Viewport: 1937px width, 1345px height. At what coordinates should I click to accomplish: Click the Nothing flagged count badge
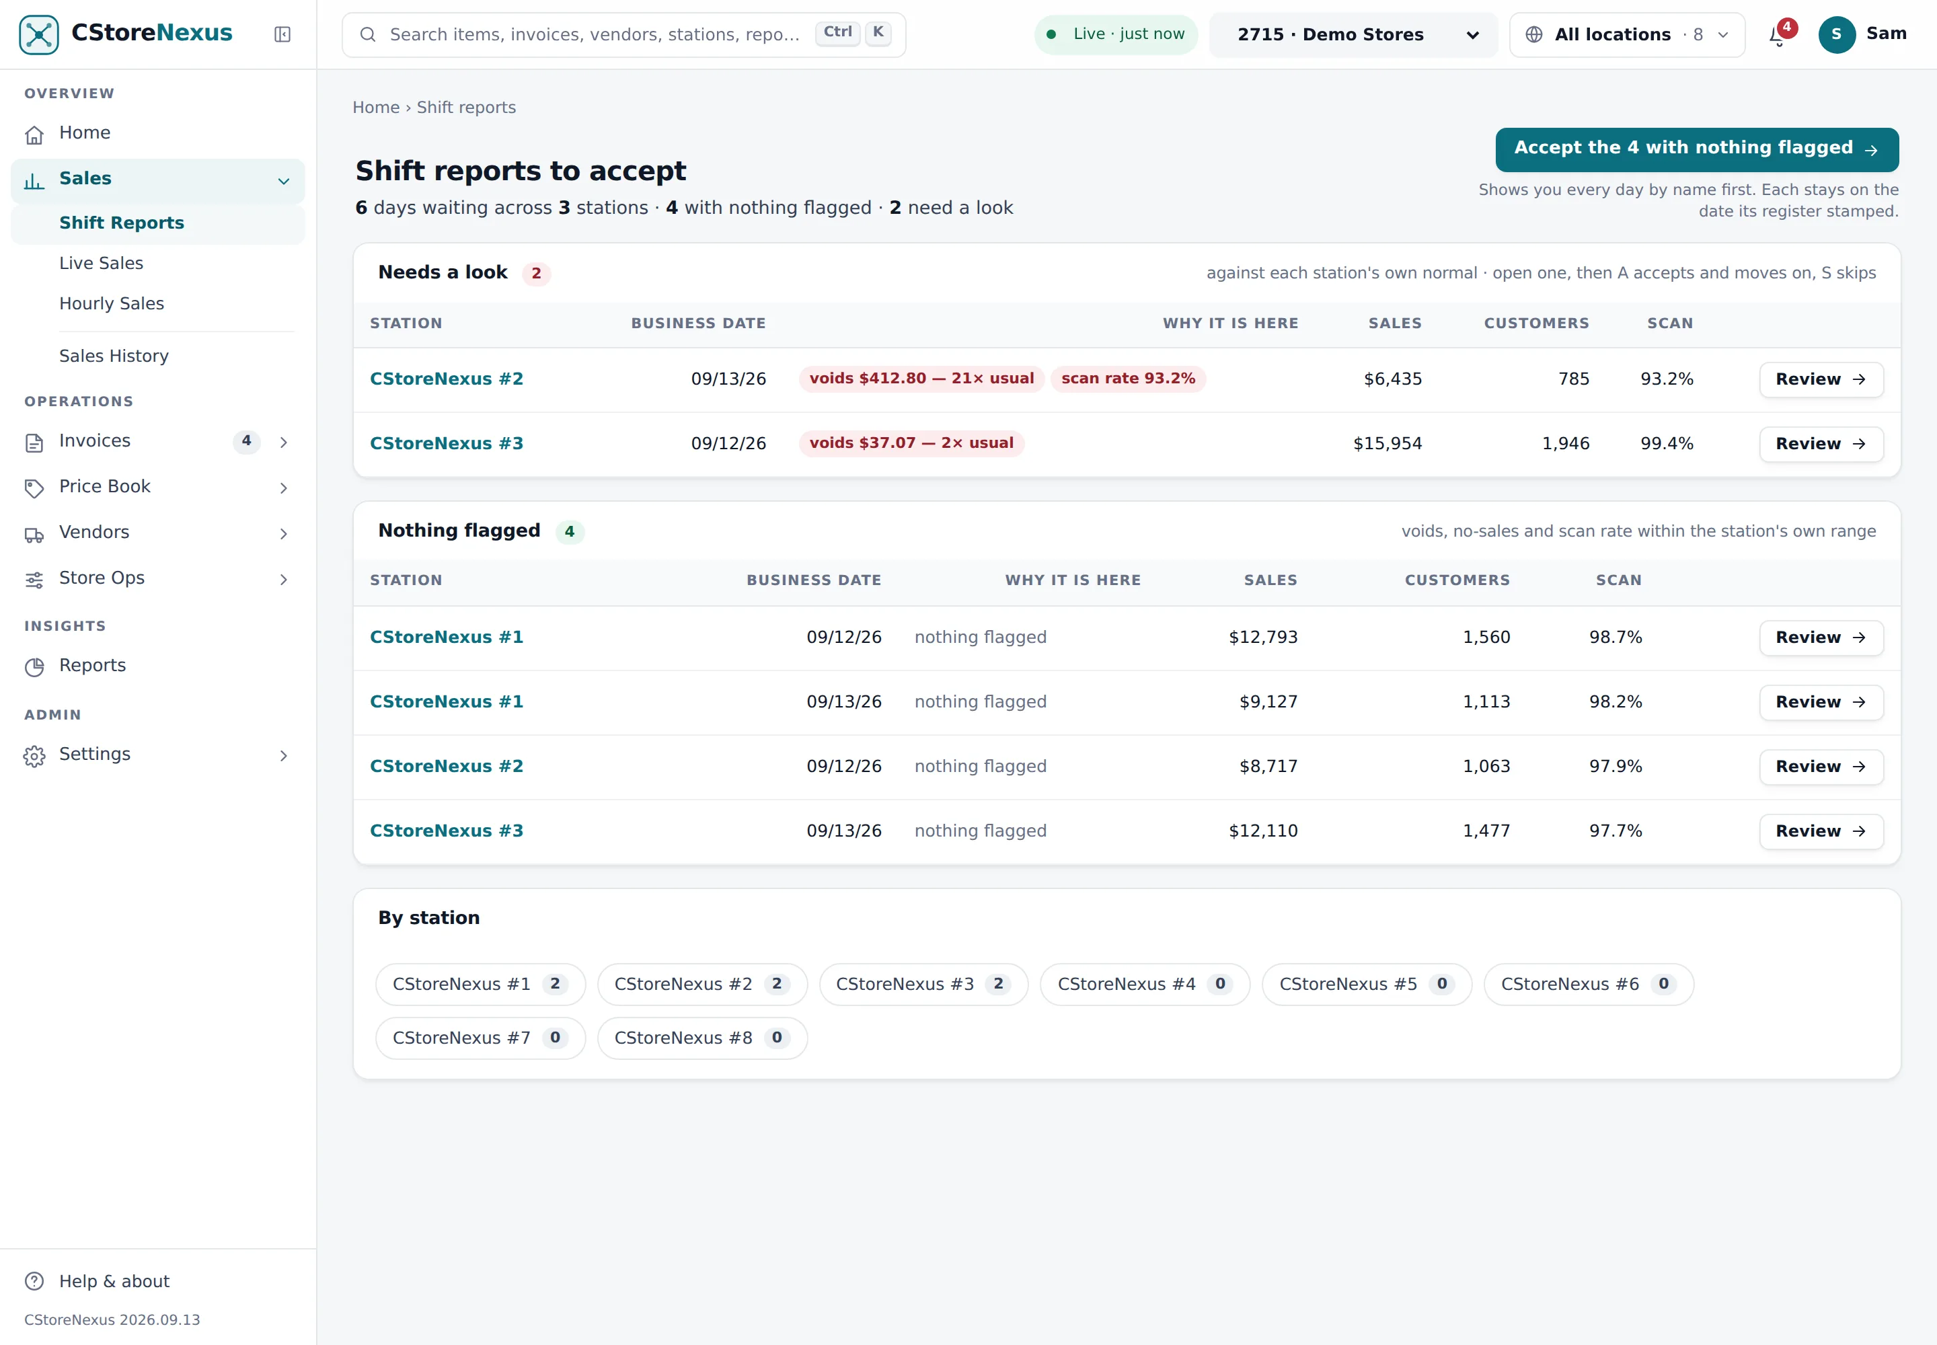(x=570, y=533)
